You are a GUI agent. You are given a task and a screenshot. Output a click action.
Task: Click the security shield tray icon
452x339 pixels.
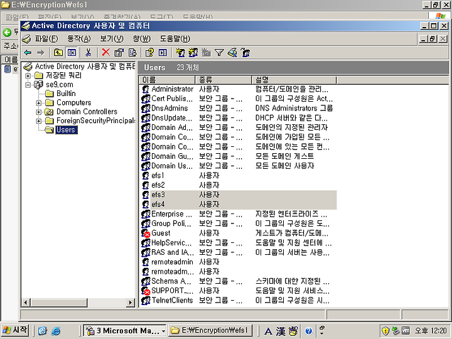pyautogui.click(x=385, y=331)
